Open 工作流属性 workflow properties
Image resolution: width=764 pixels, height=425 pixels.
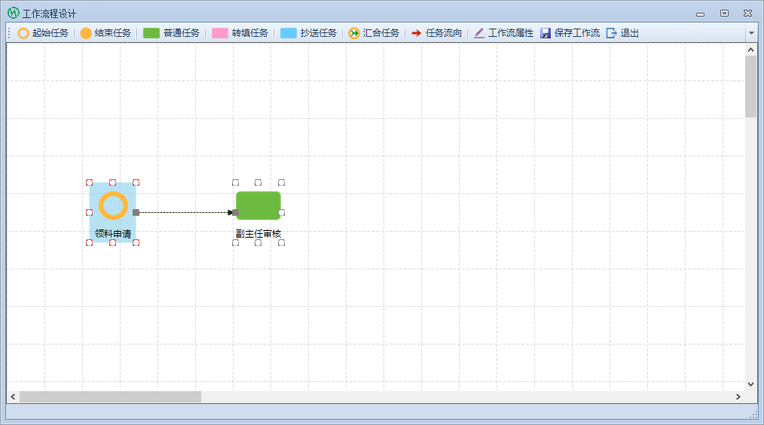(503, 33)
